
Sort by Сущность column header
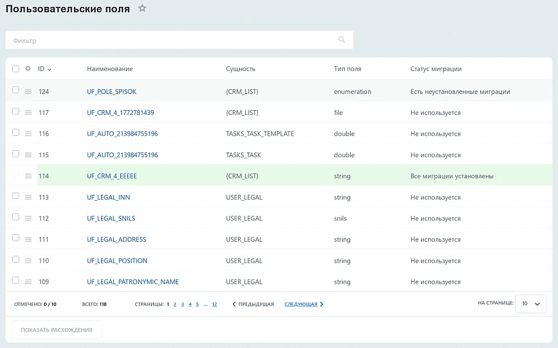(x=240, y=68)
